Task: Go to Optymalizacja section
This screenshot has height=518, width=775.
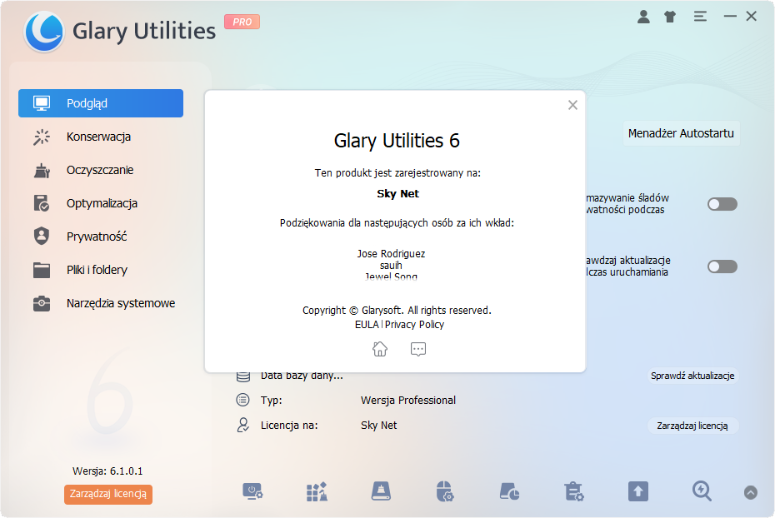Action: (x=101, y=203)
